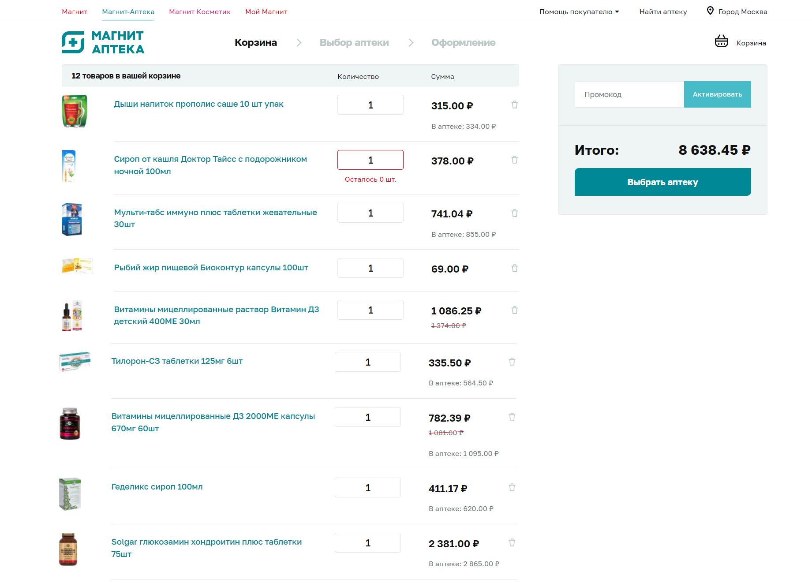Open Solgar глюкозамин product thumbnail

[x=68, y=549]
